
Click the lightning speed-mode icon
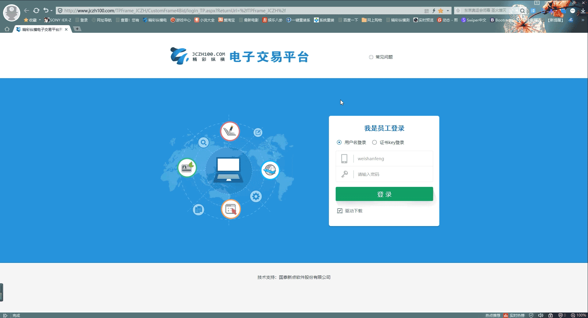pos(434,11)
